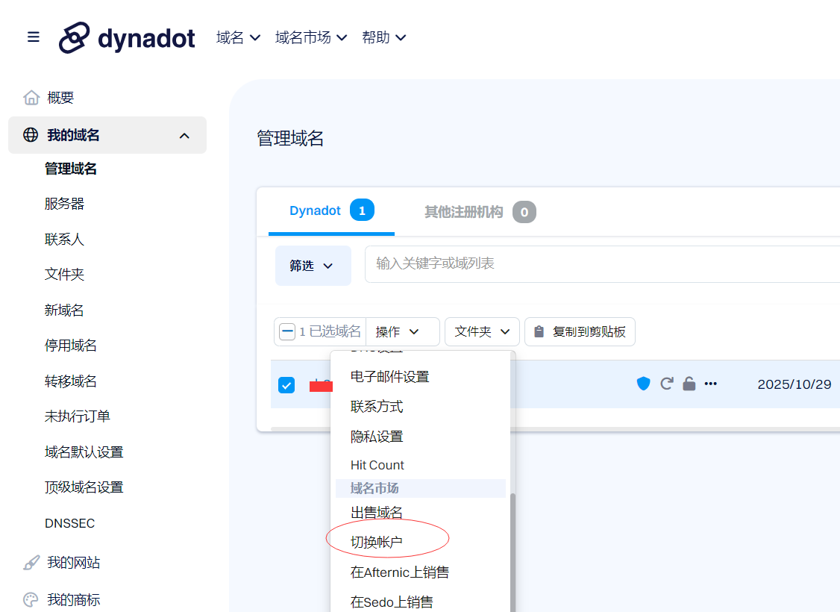The height and width of the screenshot is (612, 840).
Task: Click the renew refresh arrow icon
Action: point(666,384)
